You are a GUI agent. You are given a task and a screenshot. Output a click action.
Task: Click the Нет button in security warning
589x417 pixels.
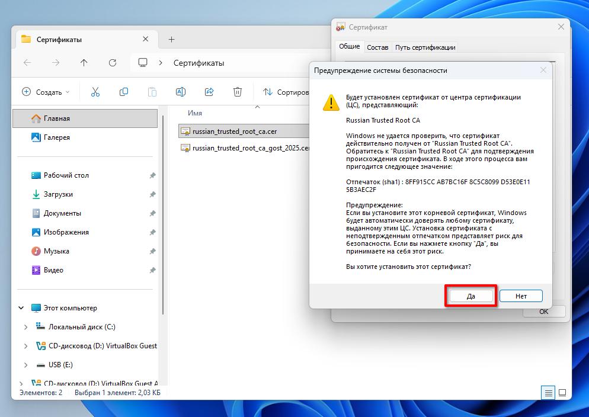tap(521, 296)
